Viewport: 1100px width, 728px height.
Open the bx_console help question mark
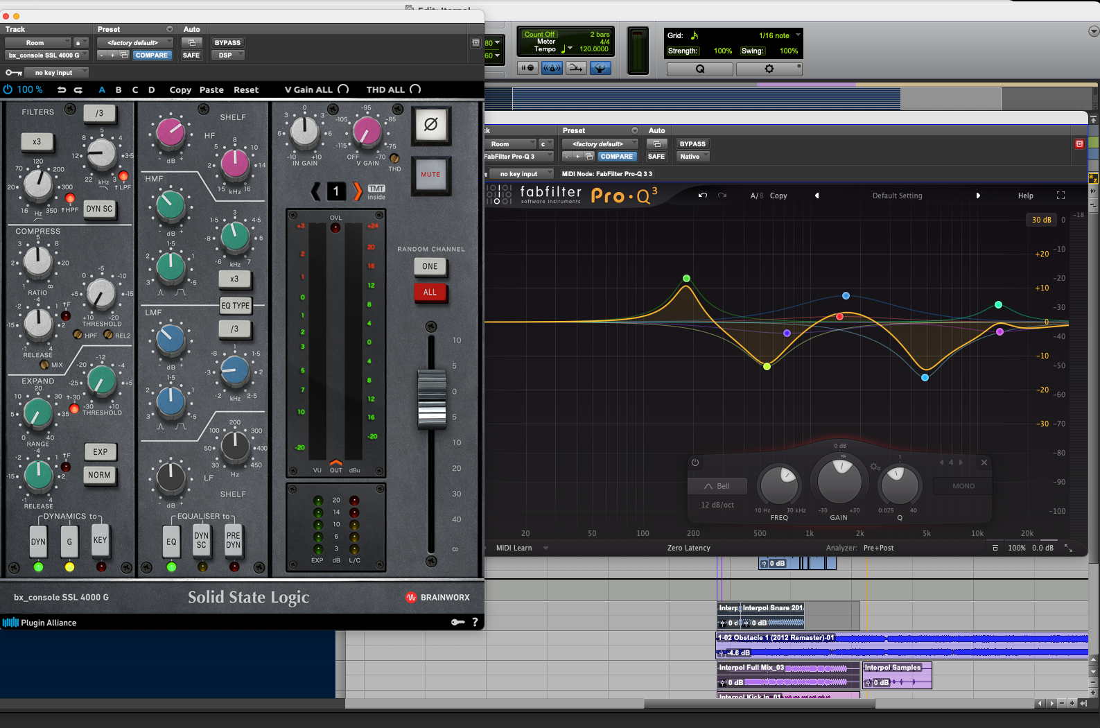[475, 622]
